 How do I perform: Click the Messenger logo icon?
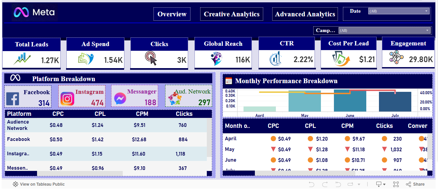click(120, 99)
